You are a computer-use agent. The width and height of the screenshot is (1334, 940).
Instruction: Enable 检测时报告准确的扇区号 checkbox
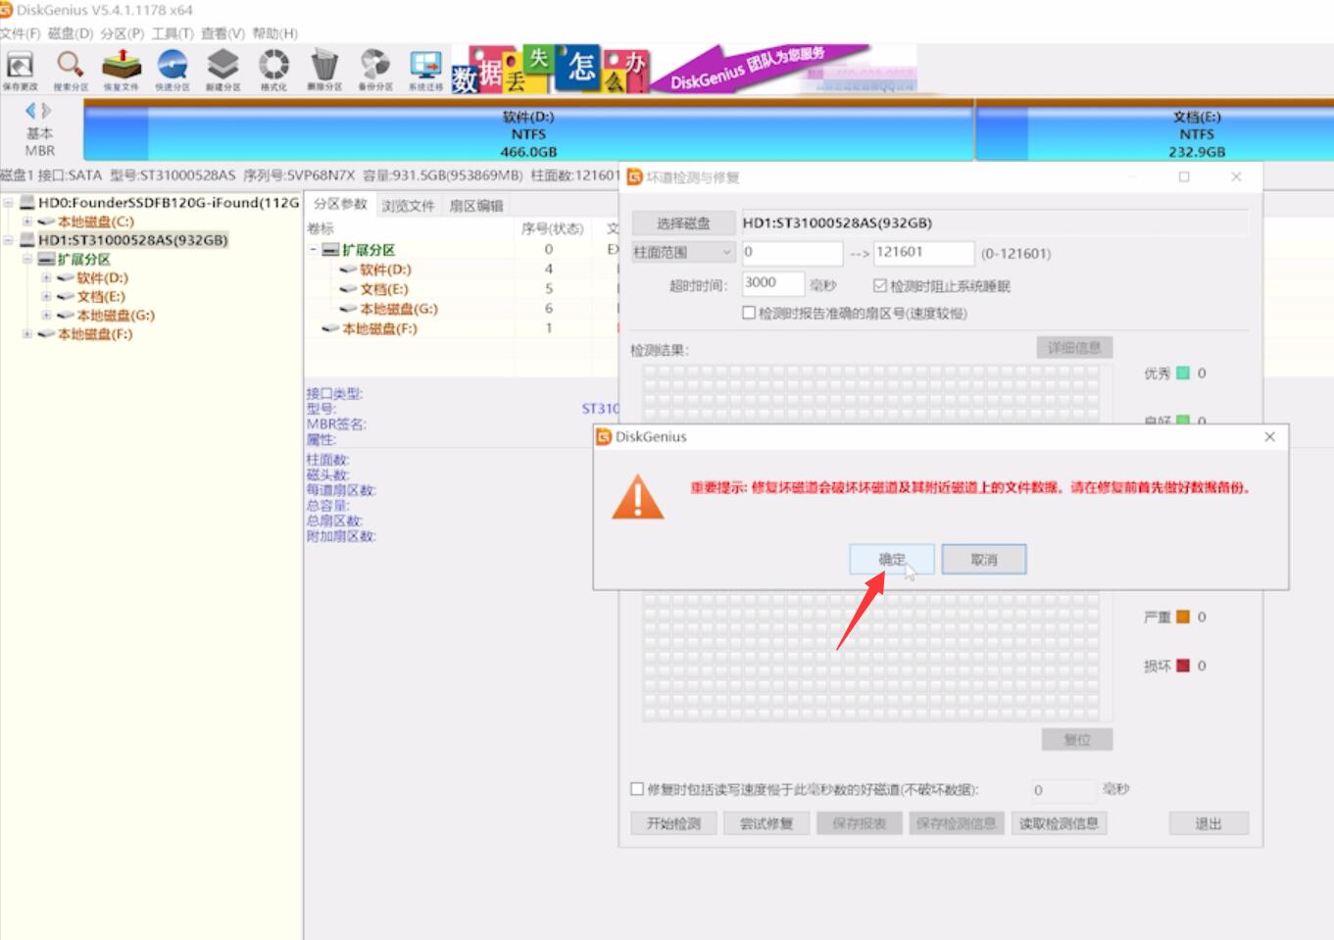pyautogui.click(x=749, y=313)
